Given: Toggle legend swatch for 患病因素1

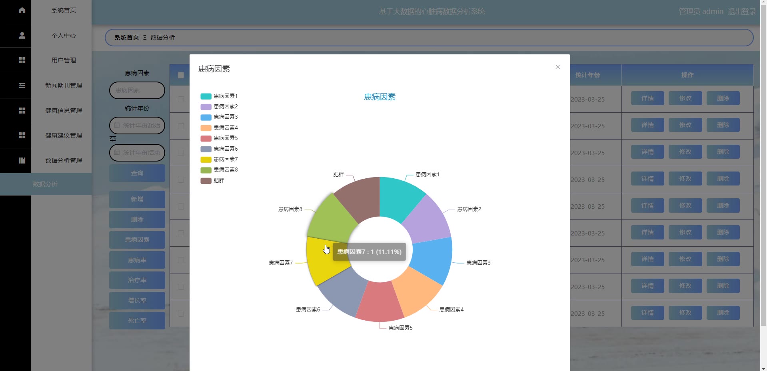Looking at the screenshot, I should pos(206,96).
